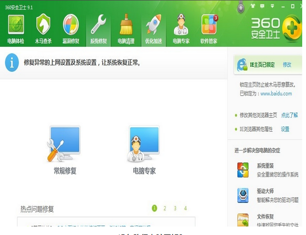Open the skin (shirt) icon
The width and height of the screenshot is (306, 235).
(x=253, y=6)
